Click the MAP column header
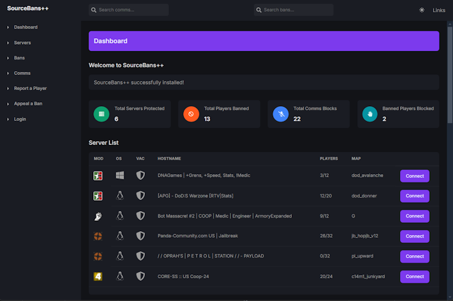453x301 pixels. [356, 159]
